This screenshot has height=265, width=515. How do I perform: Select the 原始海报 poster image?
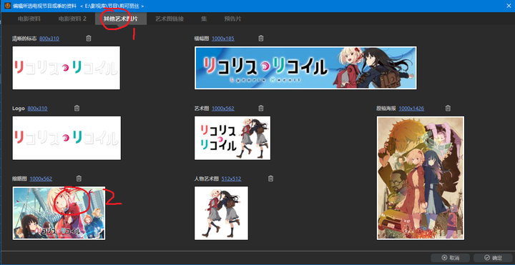pos(421,178)
